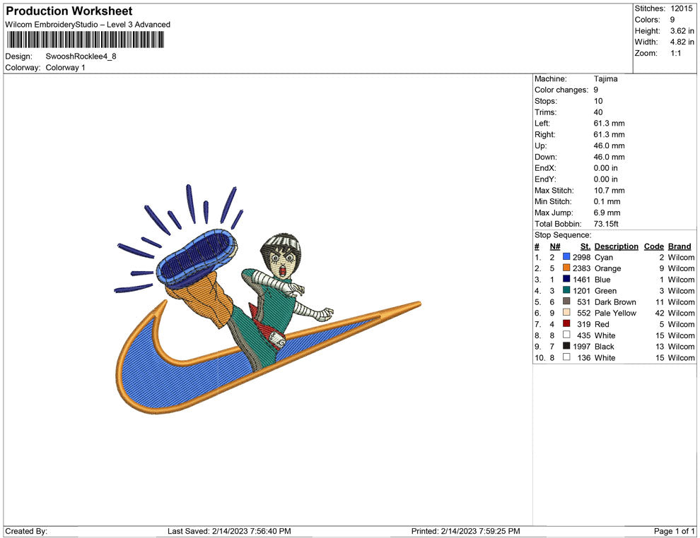
Task: Click the 'Cyan' description in row 1
Action: [x=604, y=257]
